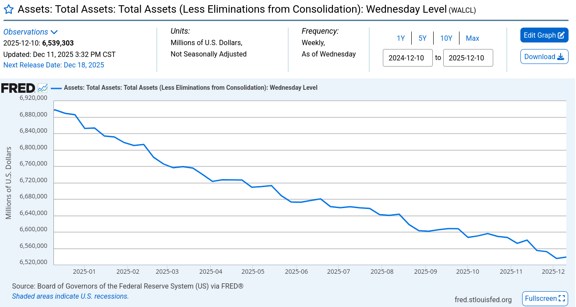Click the blue legend line swatch
The height and width of the screenshot is (307, 576).
pos(56,88)
